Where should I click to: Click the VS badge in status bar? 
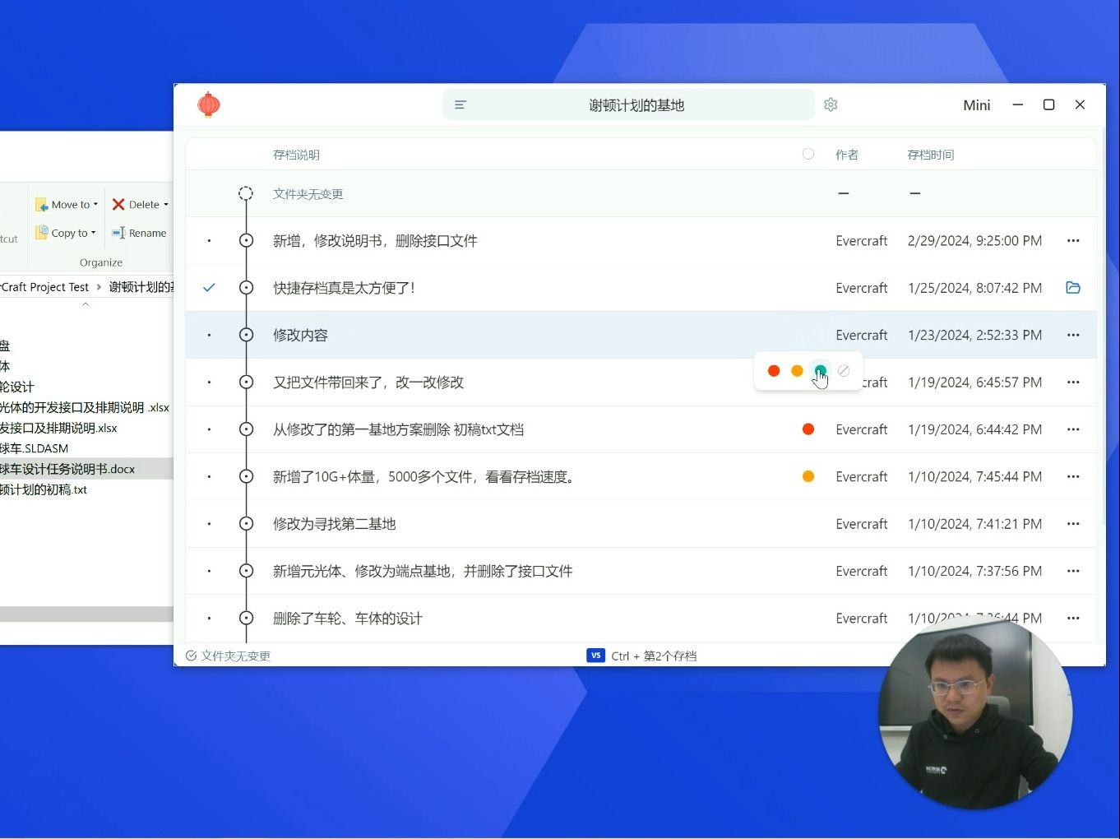[595, 656]
